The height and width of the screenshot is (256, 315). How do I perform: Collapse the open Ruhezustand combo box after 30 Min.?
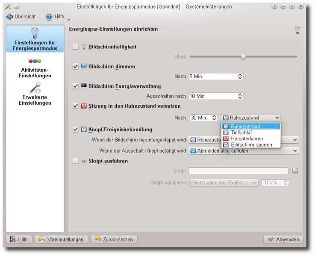[251, 118]
